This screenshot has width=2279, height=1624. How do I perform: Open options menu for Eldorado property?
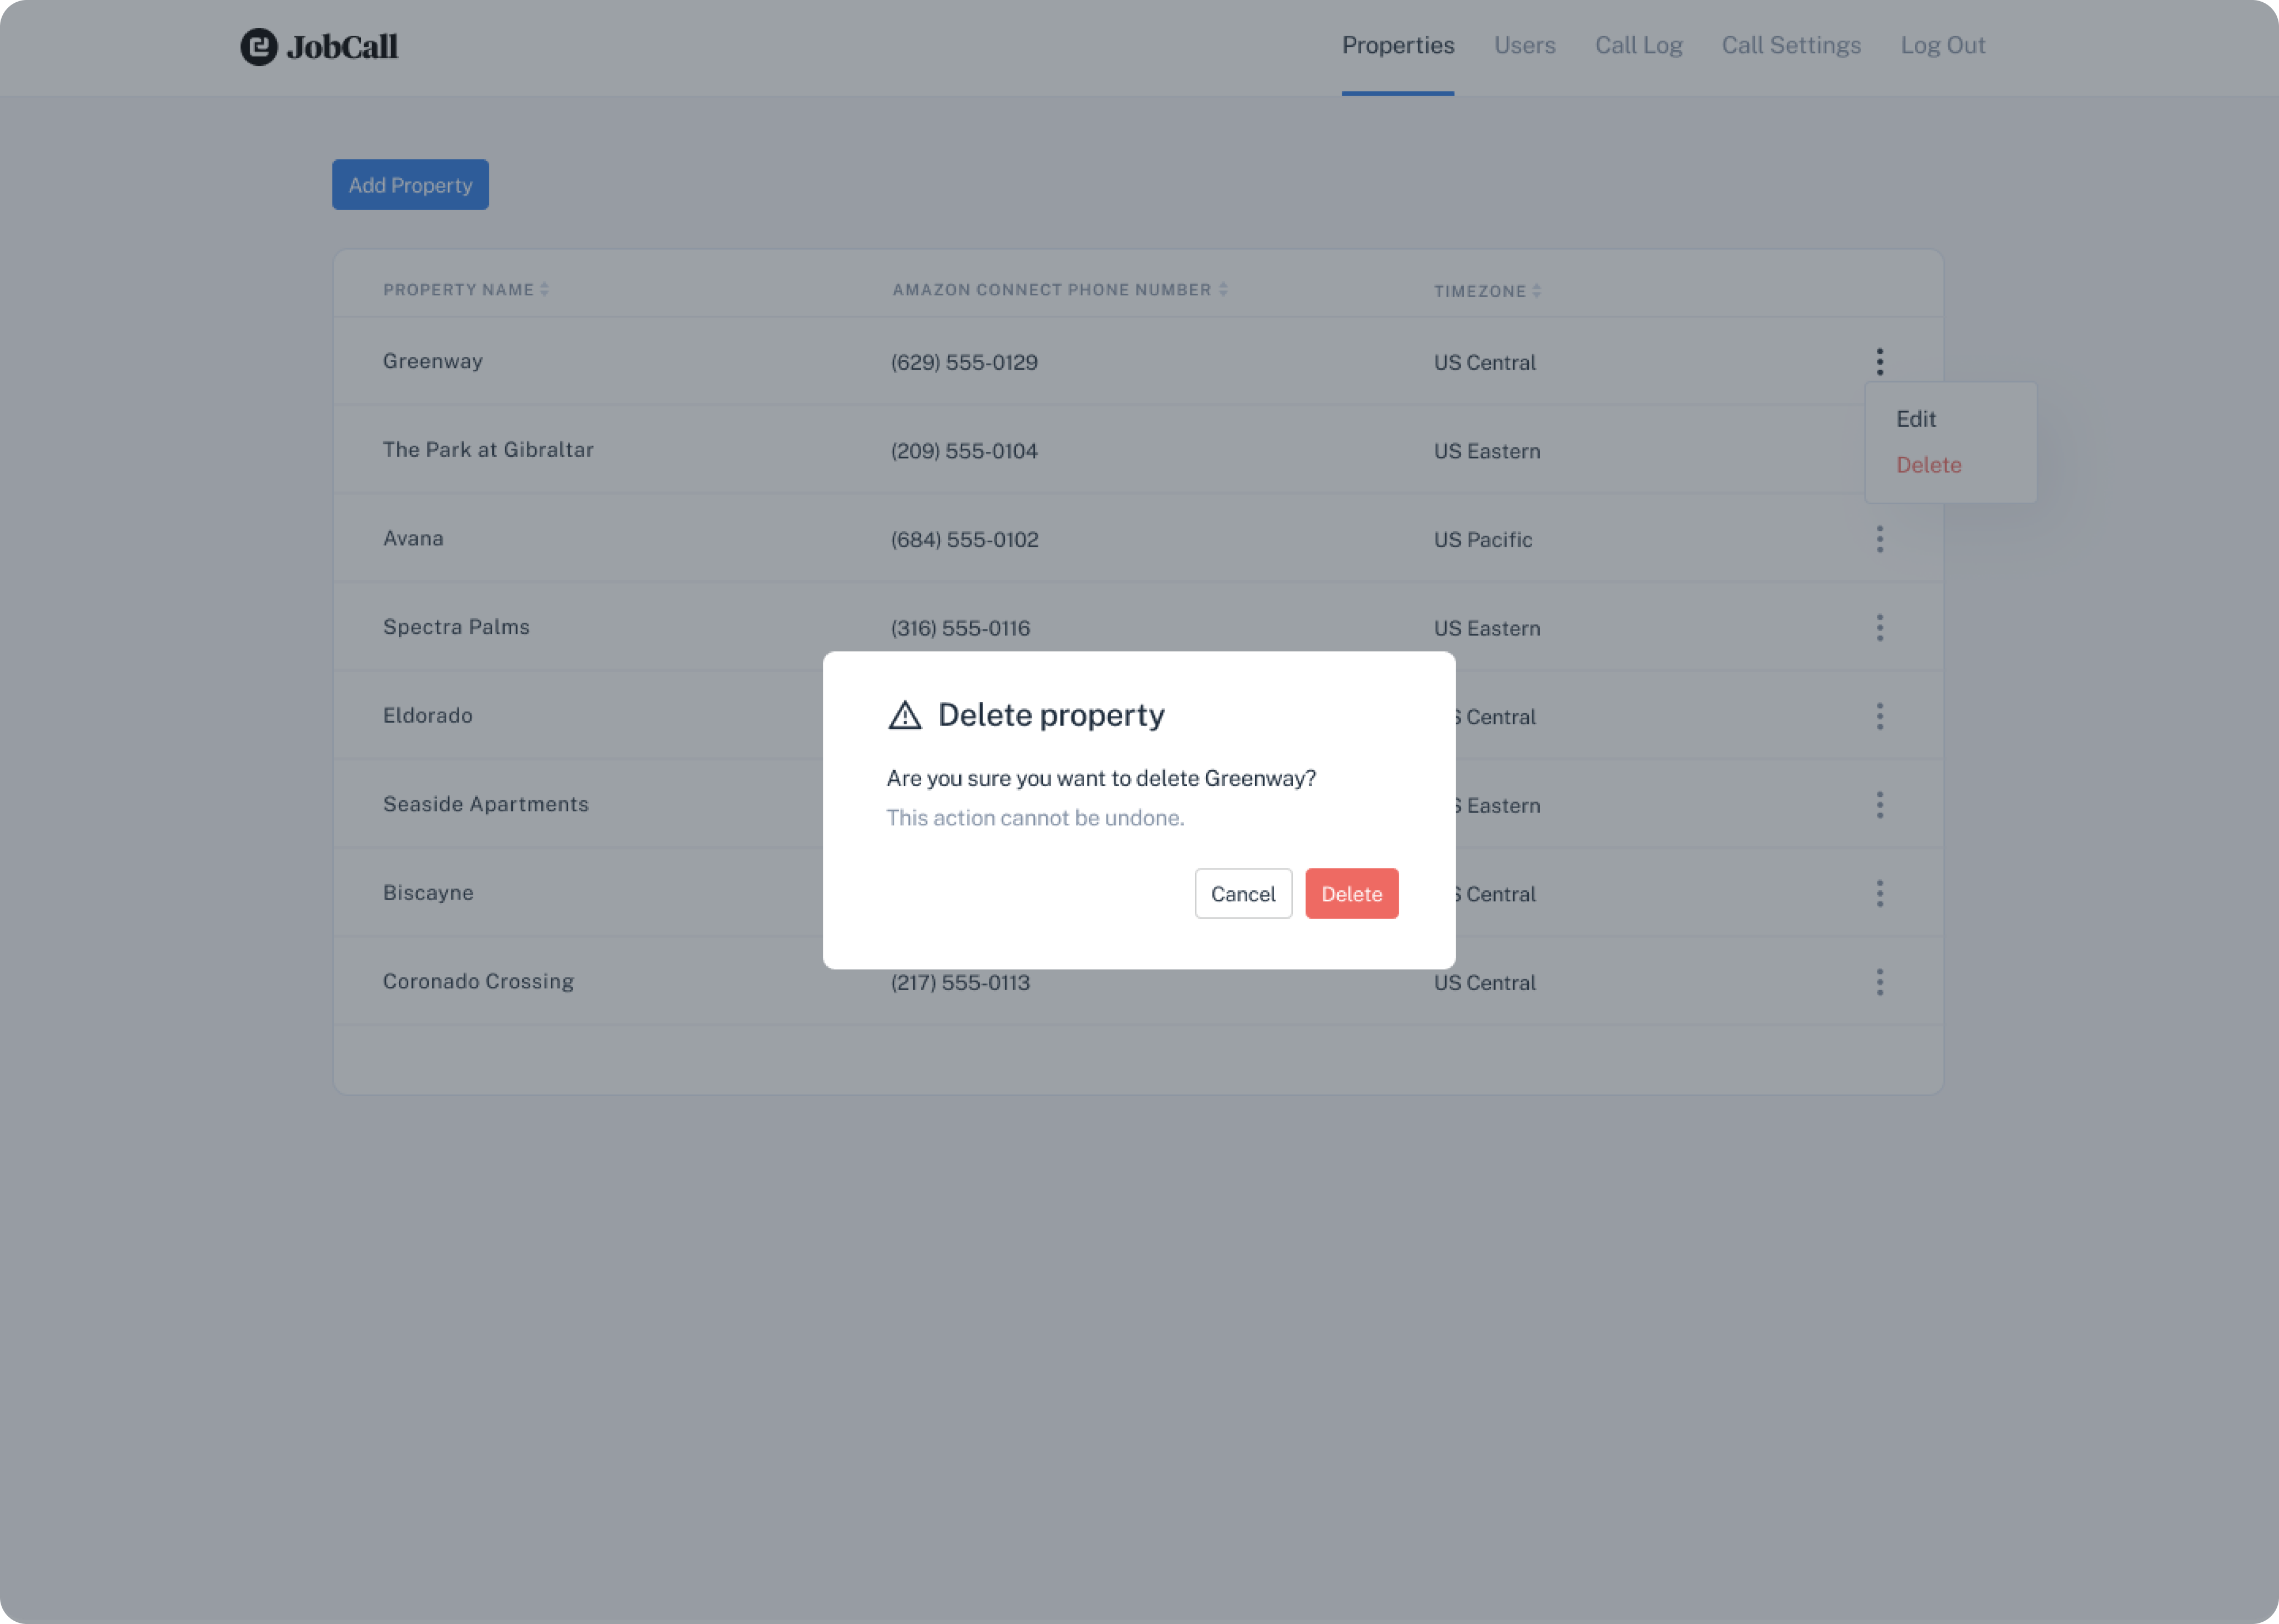pyautogui.click(x=1880, y=716)
